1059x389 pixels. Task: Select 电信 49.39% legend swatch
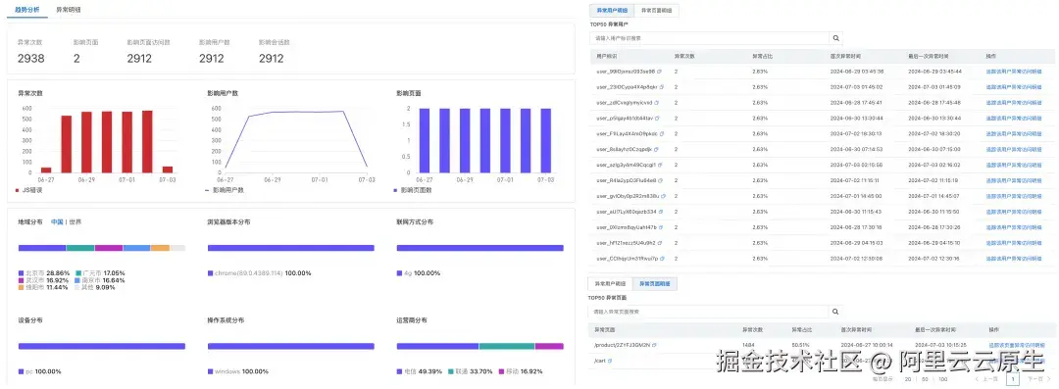pyautogui.click(x=399, y=371)
